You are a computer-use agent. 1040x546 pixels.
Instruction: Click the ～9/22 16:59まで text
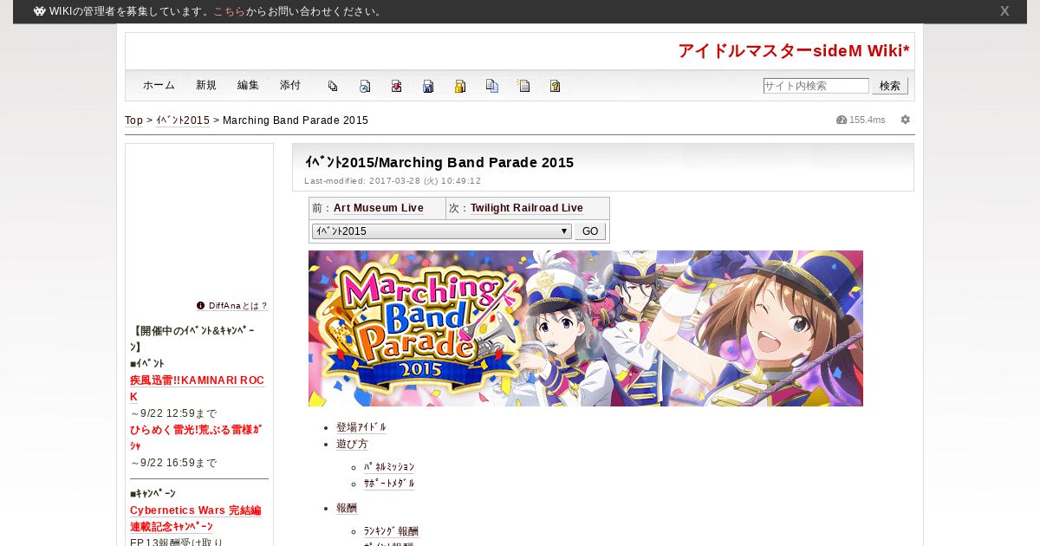point(173,463)
